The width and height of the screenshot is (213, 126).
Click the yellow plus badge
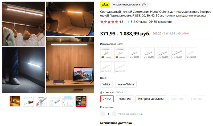tap(105, 5)
